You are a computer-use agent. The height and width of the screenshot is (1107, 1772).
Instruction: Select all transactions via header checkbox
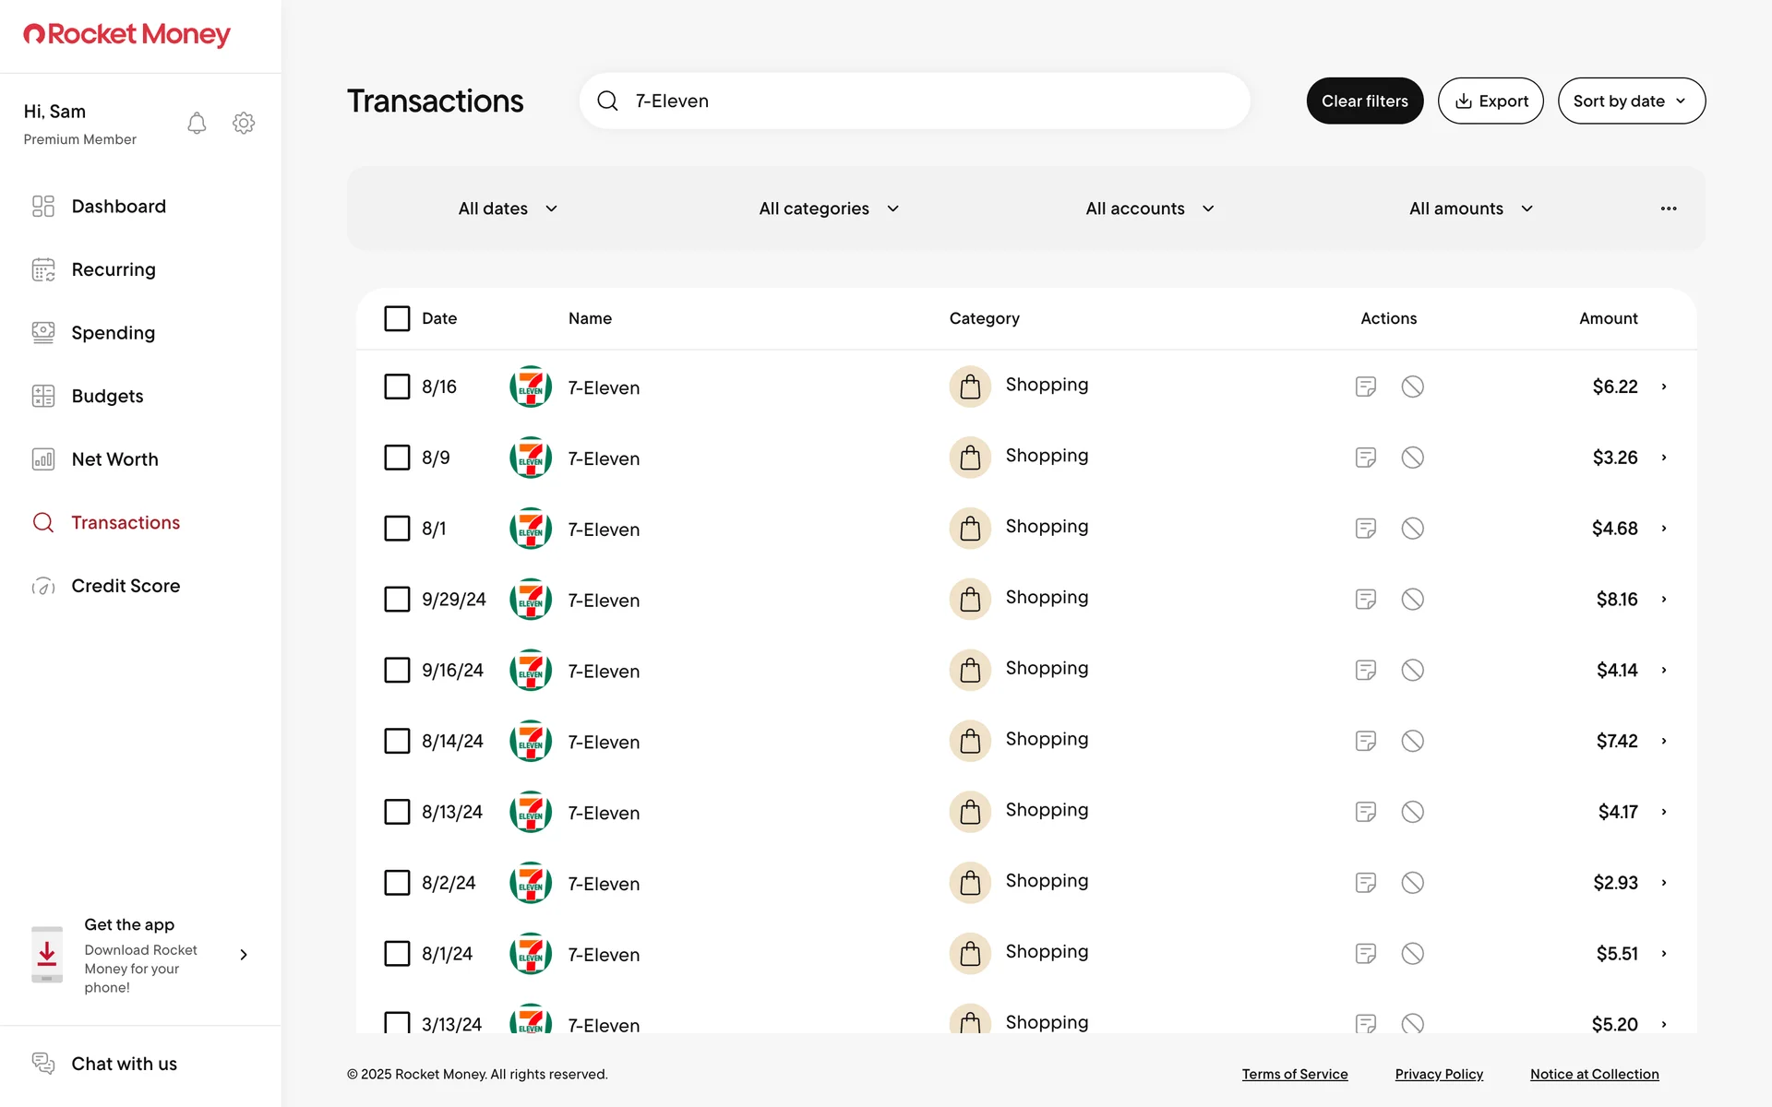coord(397,317)
